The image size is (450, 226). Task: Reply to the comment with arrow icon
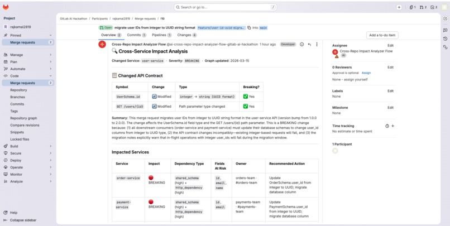click(309, 45)
